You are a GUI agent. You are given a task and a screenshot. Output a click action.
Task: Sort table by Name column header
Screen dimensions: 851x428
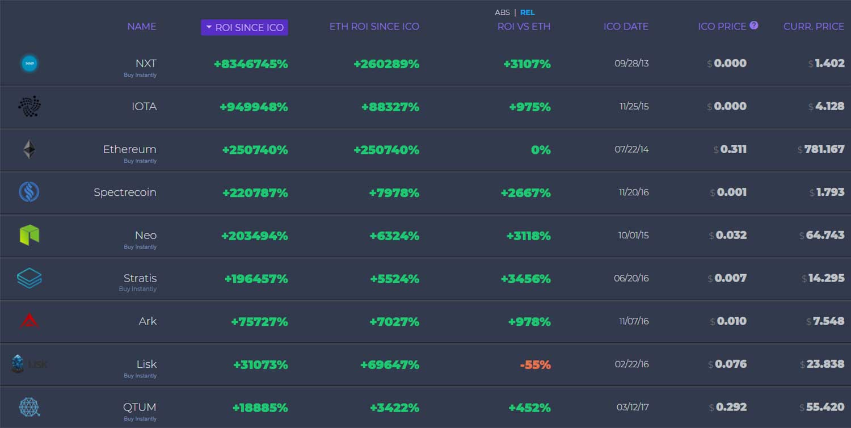(142, 27)
